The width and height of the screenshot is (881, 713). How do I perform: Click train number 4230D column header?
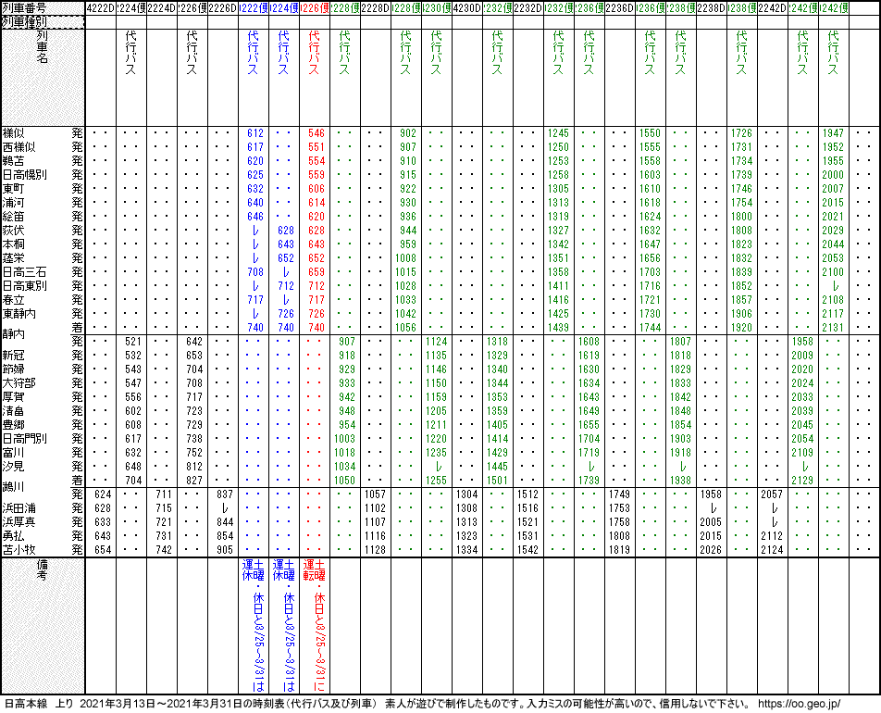tap(466, 7)
